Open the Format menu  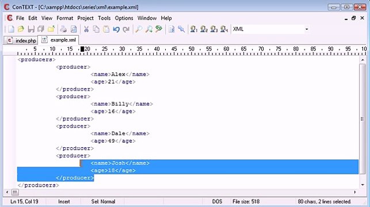point(64,18)
